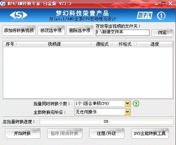Click 添加待转换视频 button
The width and height of the screenshot is (176, 145).
point(19,31)
